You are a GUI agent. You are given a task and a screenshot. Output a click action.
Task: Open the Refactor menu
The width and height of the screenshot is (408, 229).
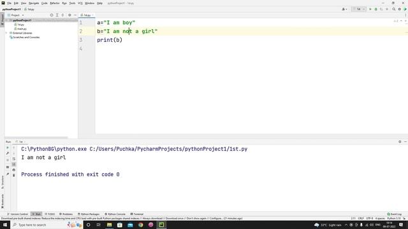pyautogui.click(x=55, y=3)
